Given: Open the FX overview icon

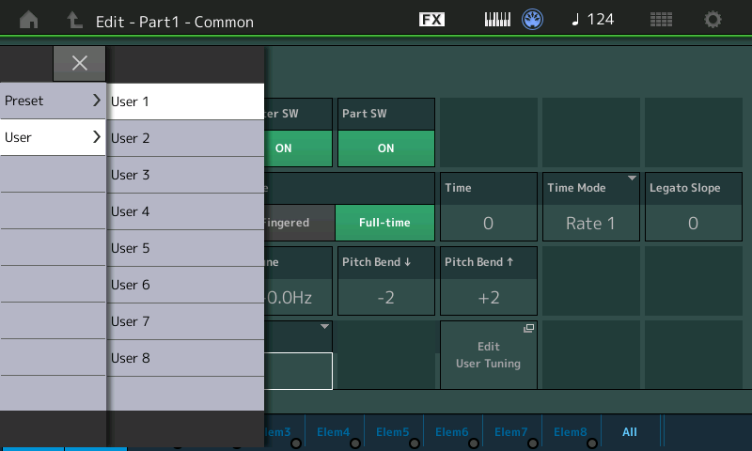Looking at the screenshot, I should tap(431, 20).
